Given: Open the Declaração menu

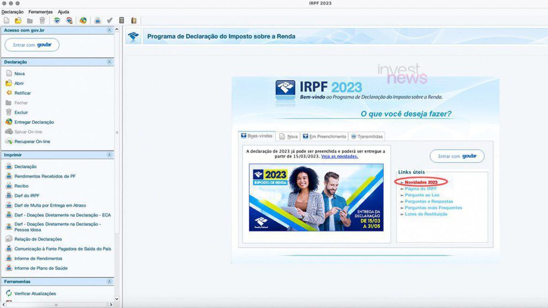Looking at the screenshot, I should point(12,12).
